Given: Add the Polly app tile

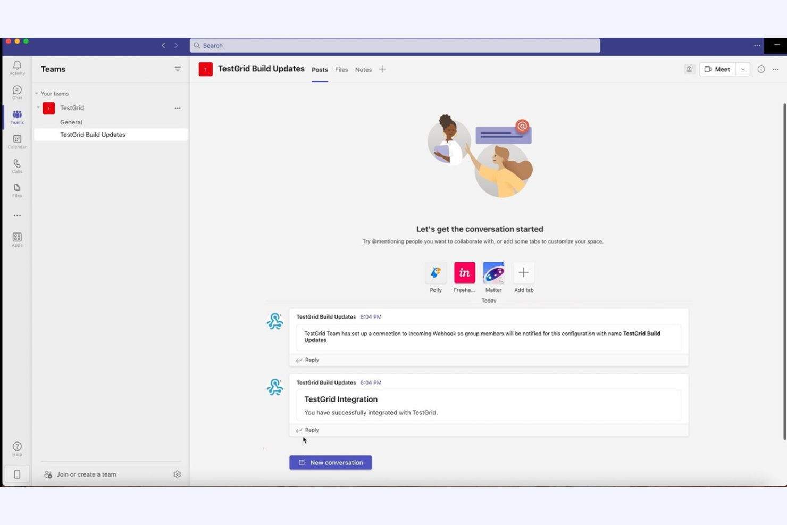Looking at the screenshot, I should click(435, 272).
